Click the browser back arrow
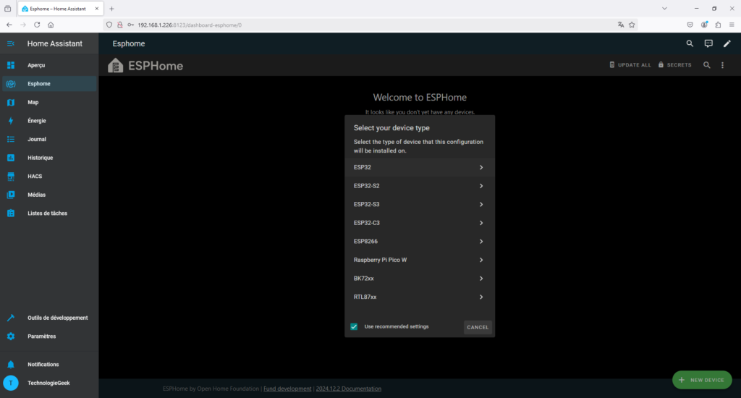This screenshot has height=398, width=741. [9, 25]
